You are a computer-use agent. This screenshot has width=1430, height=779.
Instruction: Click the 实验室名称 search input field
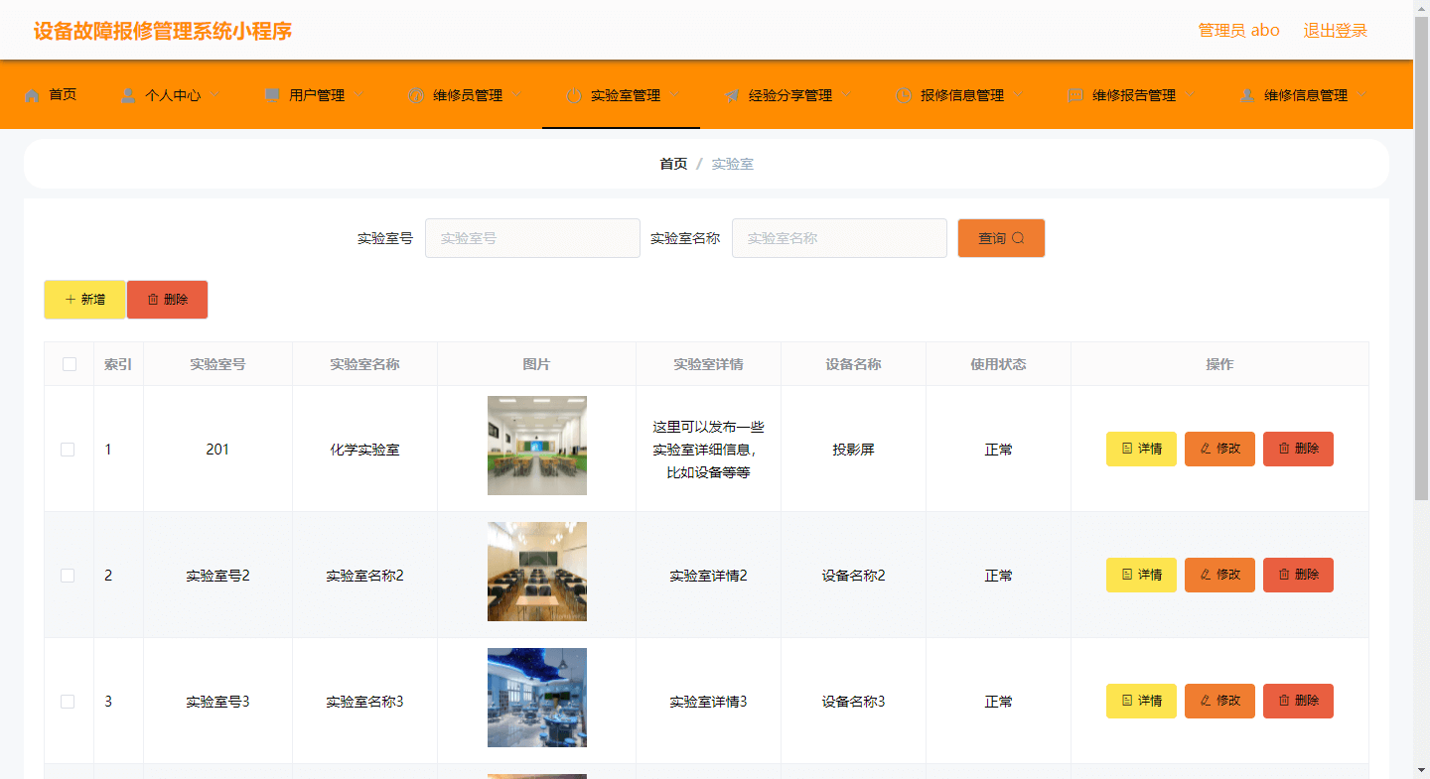pyautogui.click(x=839, y=238)
